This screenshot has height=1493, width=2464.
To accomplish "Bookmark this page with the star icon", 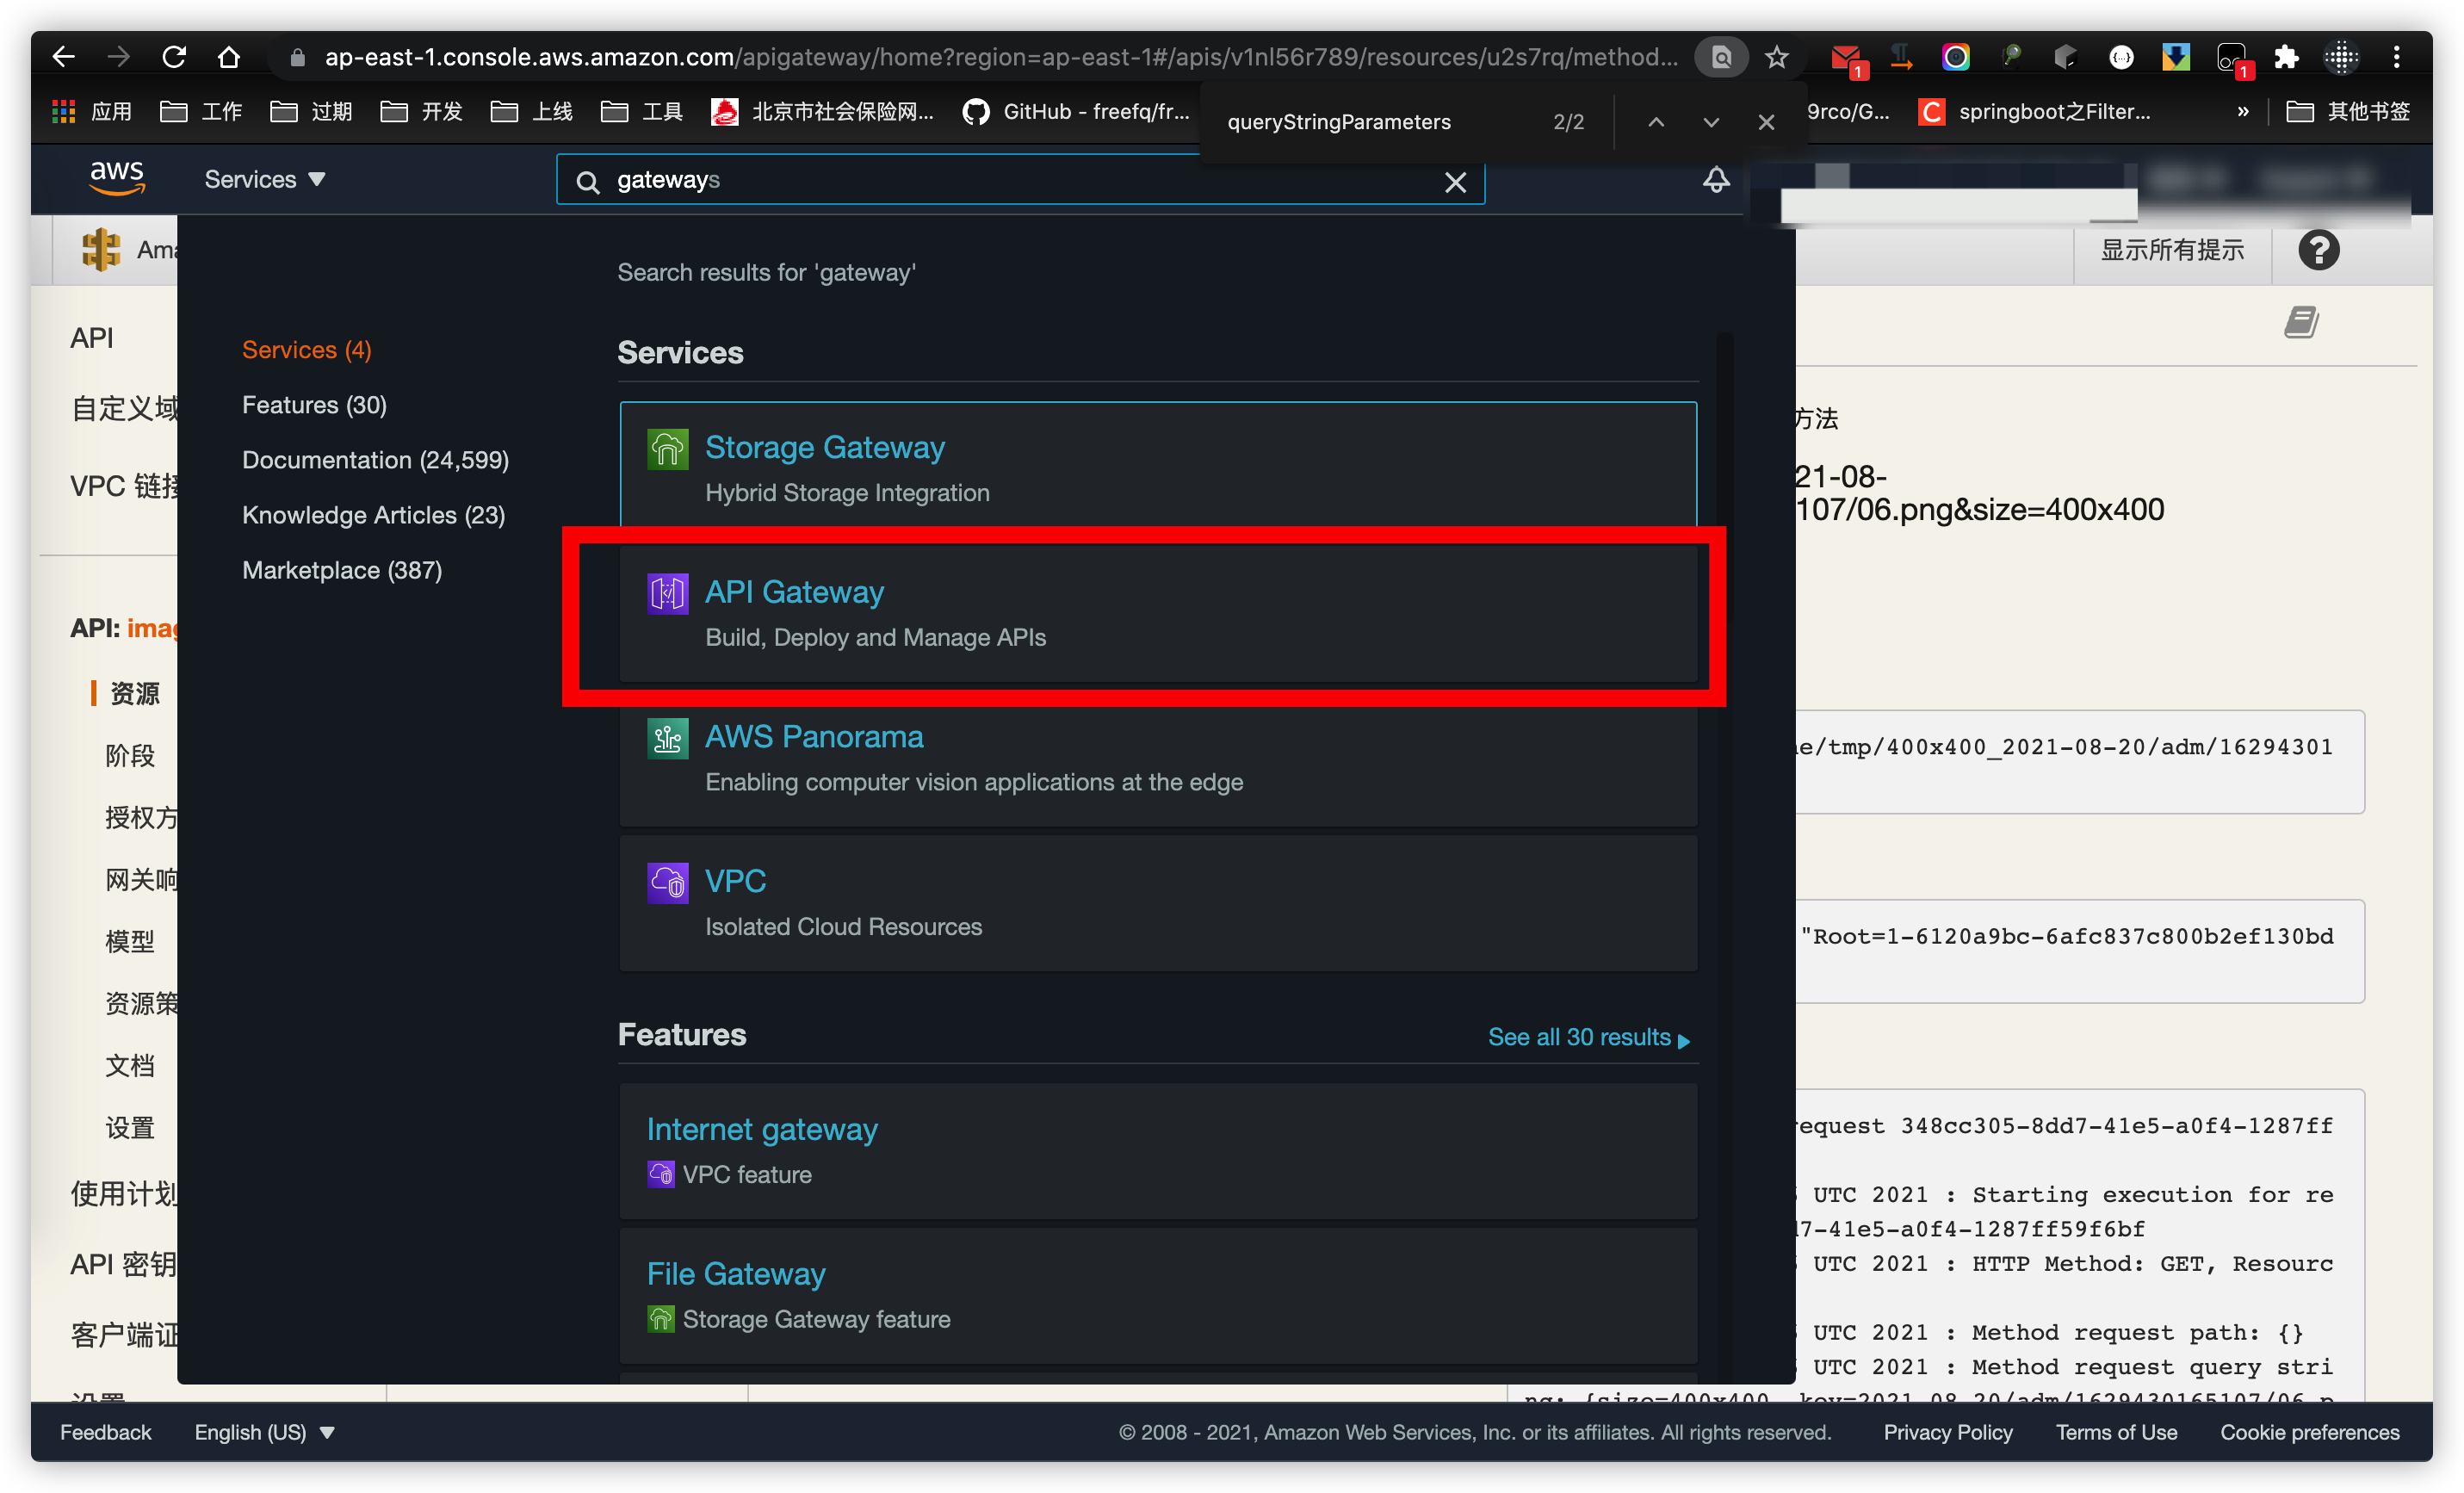I will pyautogui.click(x=1776, y=58).
